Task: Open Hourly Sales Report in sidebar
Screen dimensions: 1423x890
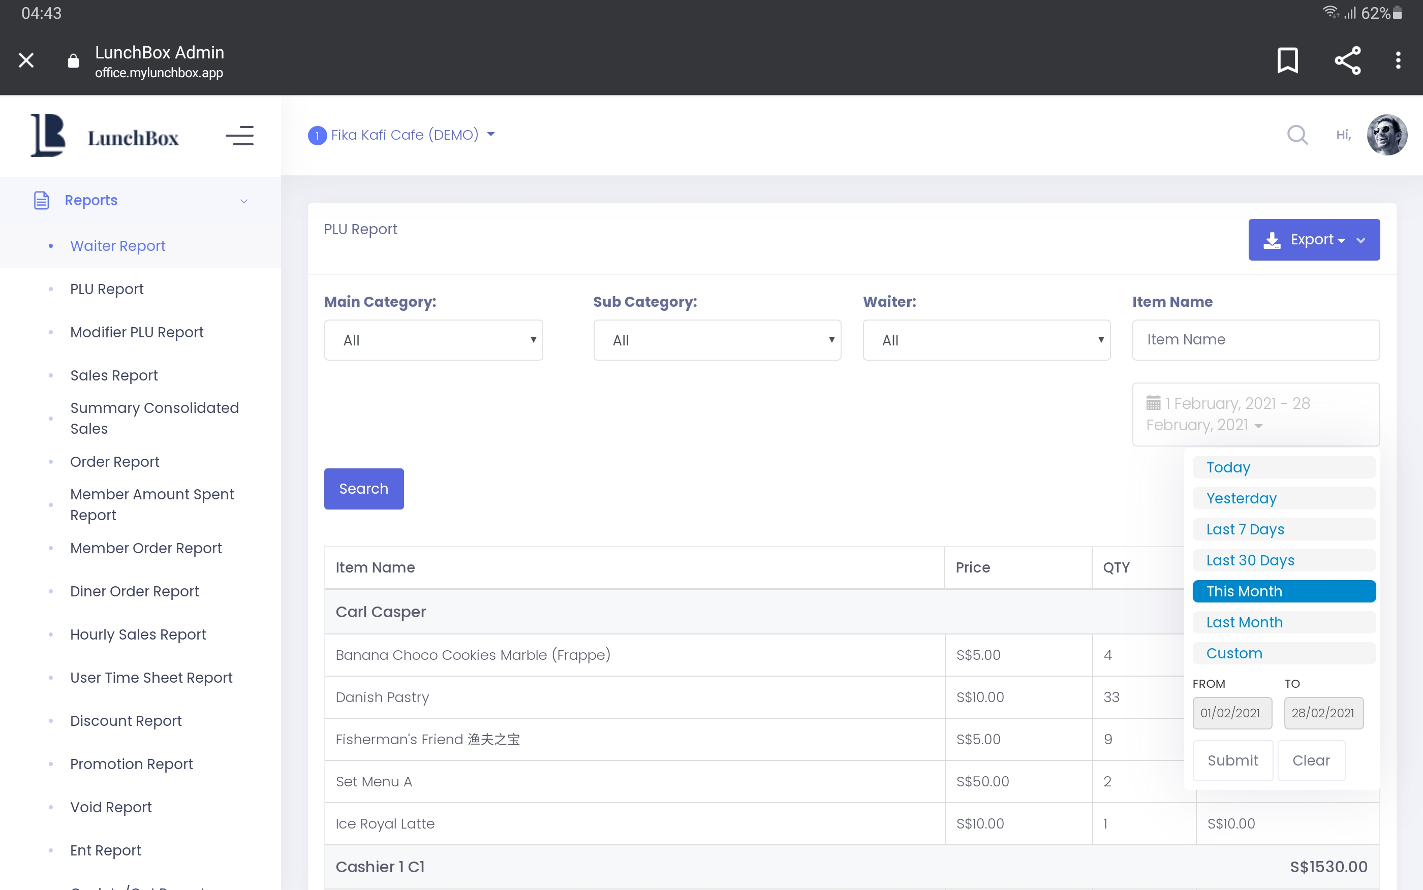Action: (x=138, y=634)
